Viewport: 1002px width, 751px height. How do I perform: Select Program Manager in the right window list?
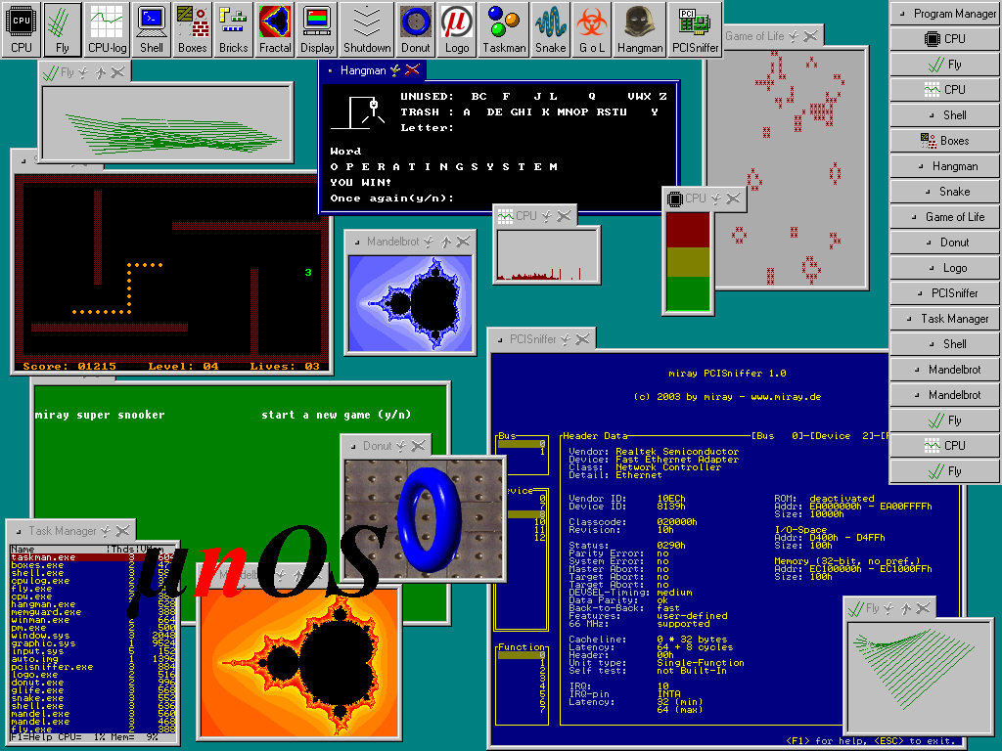coord(945,14)
